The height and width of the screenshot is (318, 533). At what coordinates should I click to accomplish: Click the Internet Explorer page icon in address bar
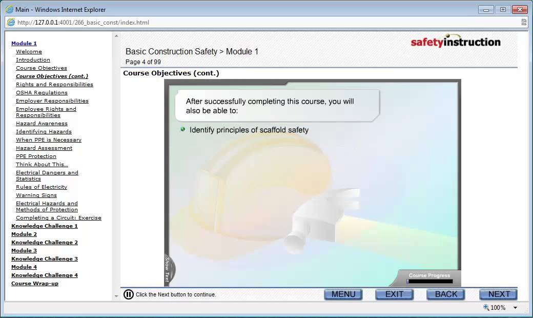pyautogui.click(x=11, y=23)
